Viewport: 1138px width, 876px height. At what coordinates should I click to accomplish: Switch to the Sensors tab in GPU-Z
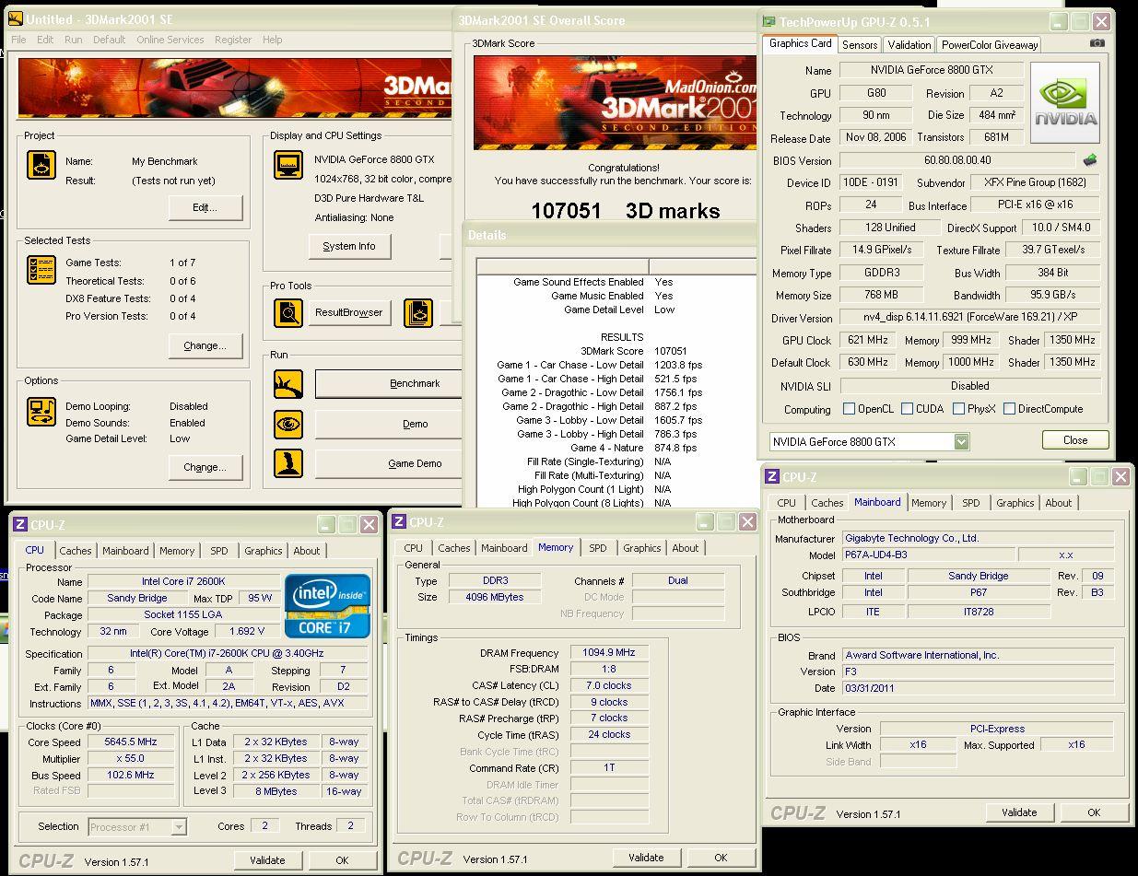860,44
